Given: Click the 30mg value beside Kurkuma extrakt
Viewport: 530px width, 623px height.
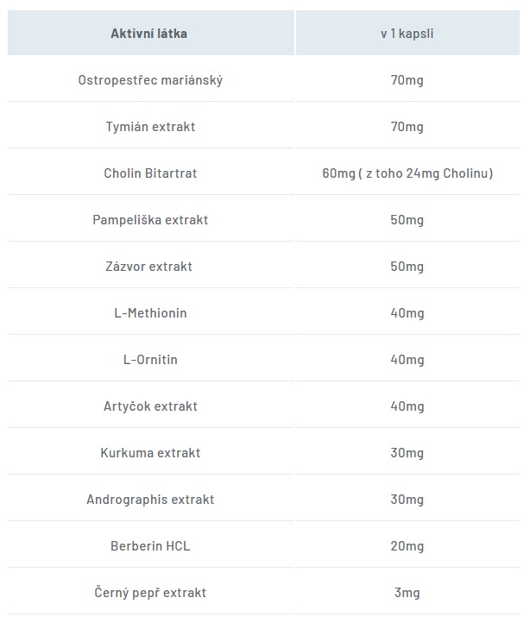Looking at the screenshot, I should [407, 453].
